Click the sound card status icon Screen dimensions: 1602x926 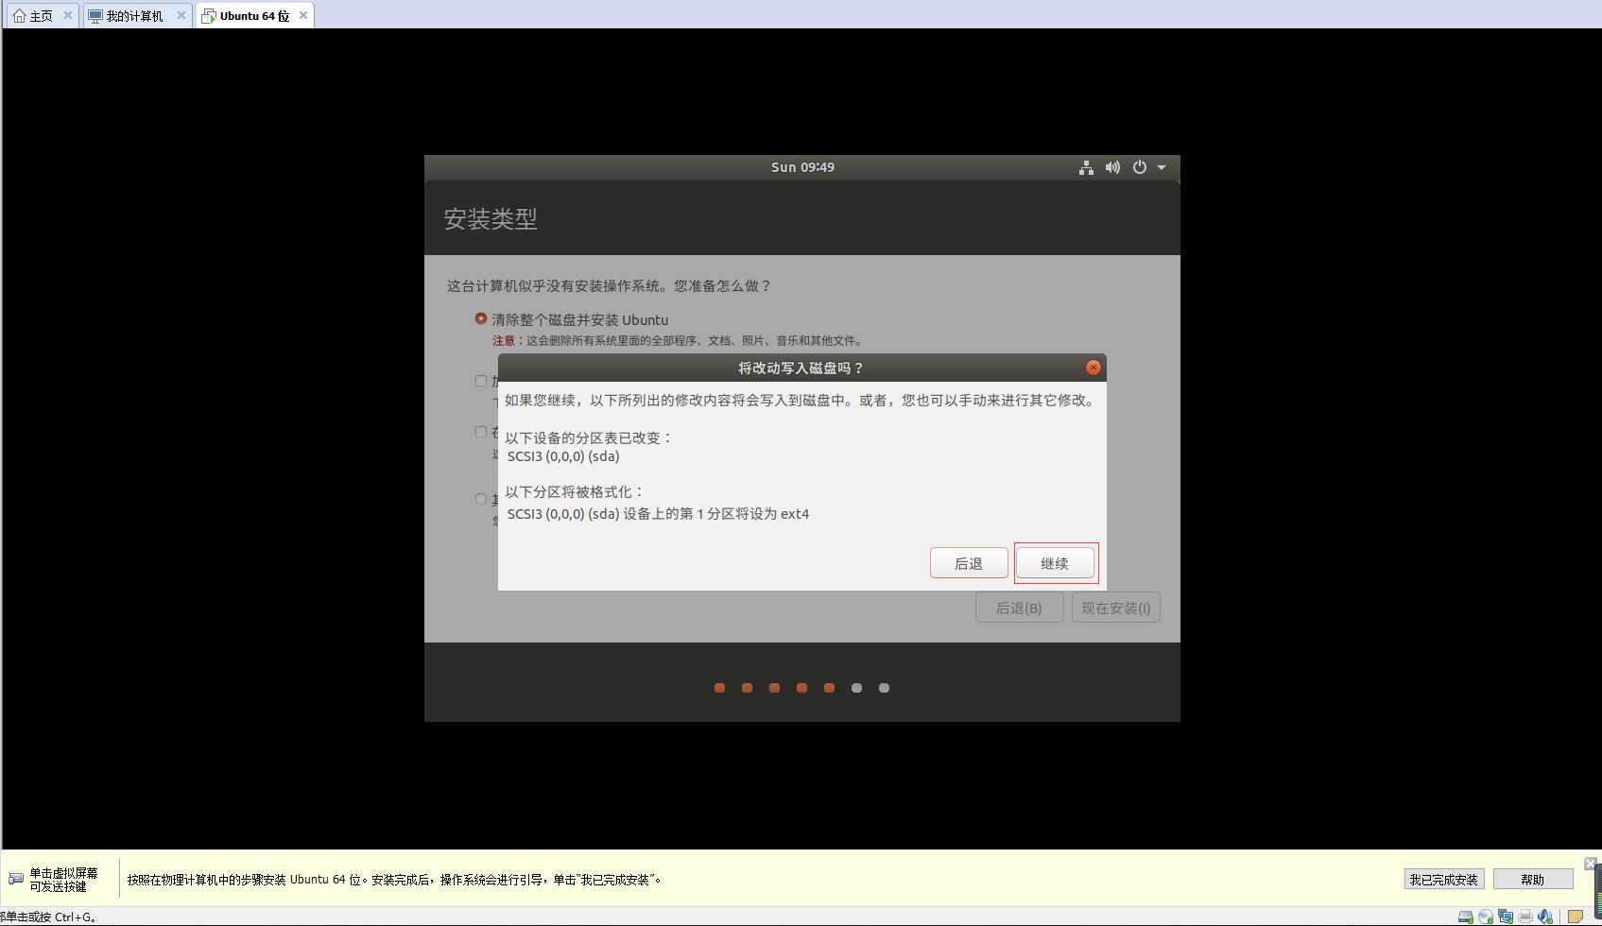tap(1545, 917)
